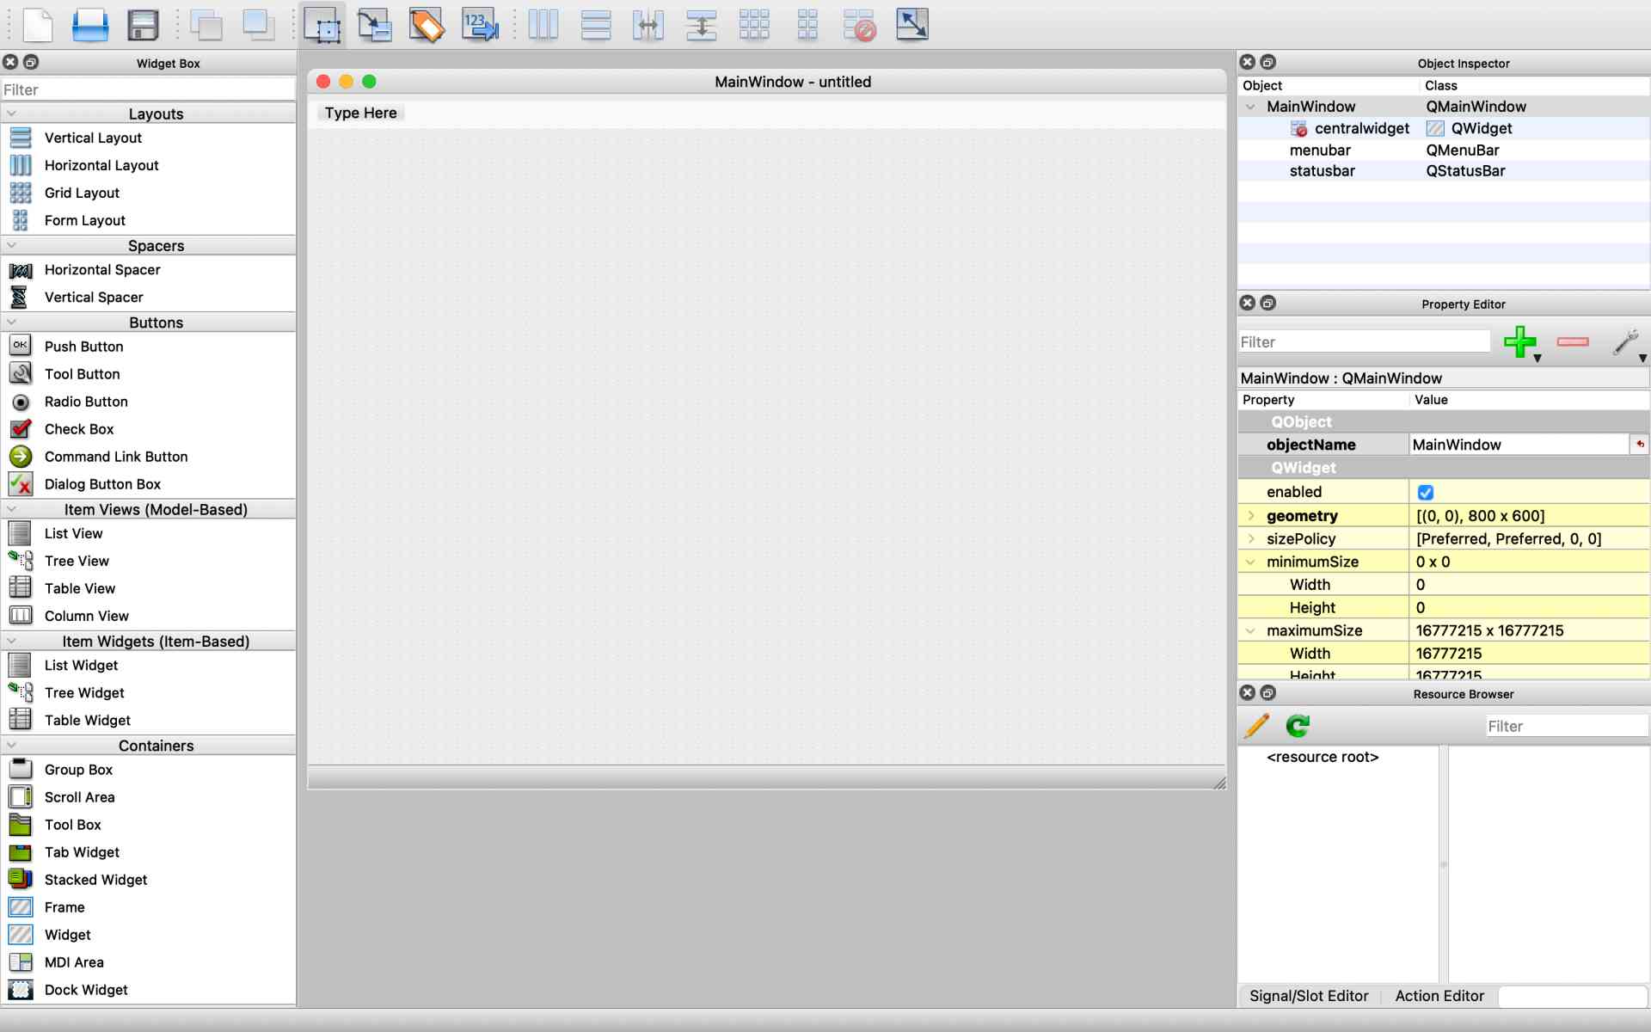Save the form with floppy disk icon
The width and height of the screenshot is (1651, 1032).
pyautogui.click(x=143, y=25)
